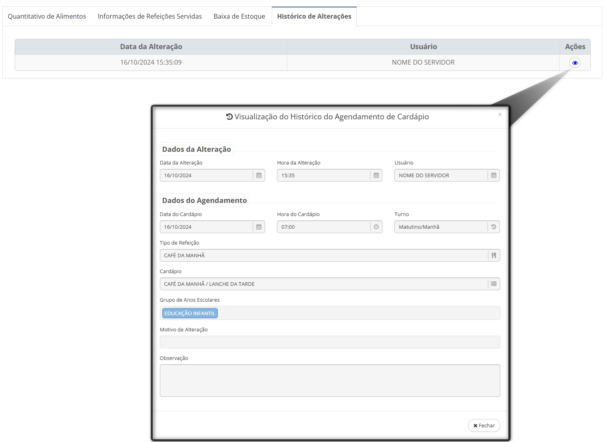The image size is (607, 442).
Task: Close the history dialog with the X
Action: [500, 114]
